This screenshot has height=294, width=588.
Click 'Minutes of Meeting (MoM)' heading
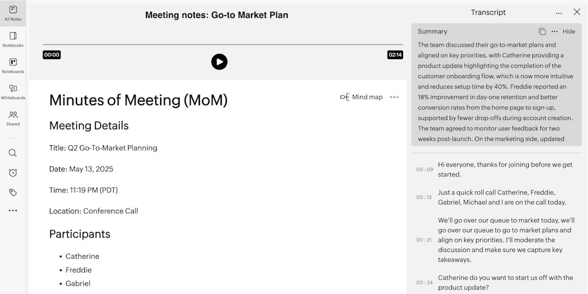pyautogui.click(x=138, y=100)
